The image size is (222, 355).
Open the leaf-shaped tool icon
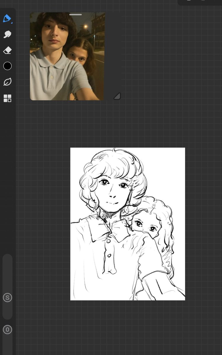(7, 82)
